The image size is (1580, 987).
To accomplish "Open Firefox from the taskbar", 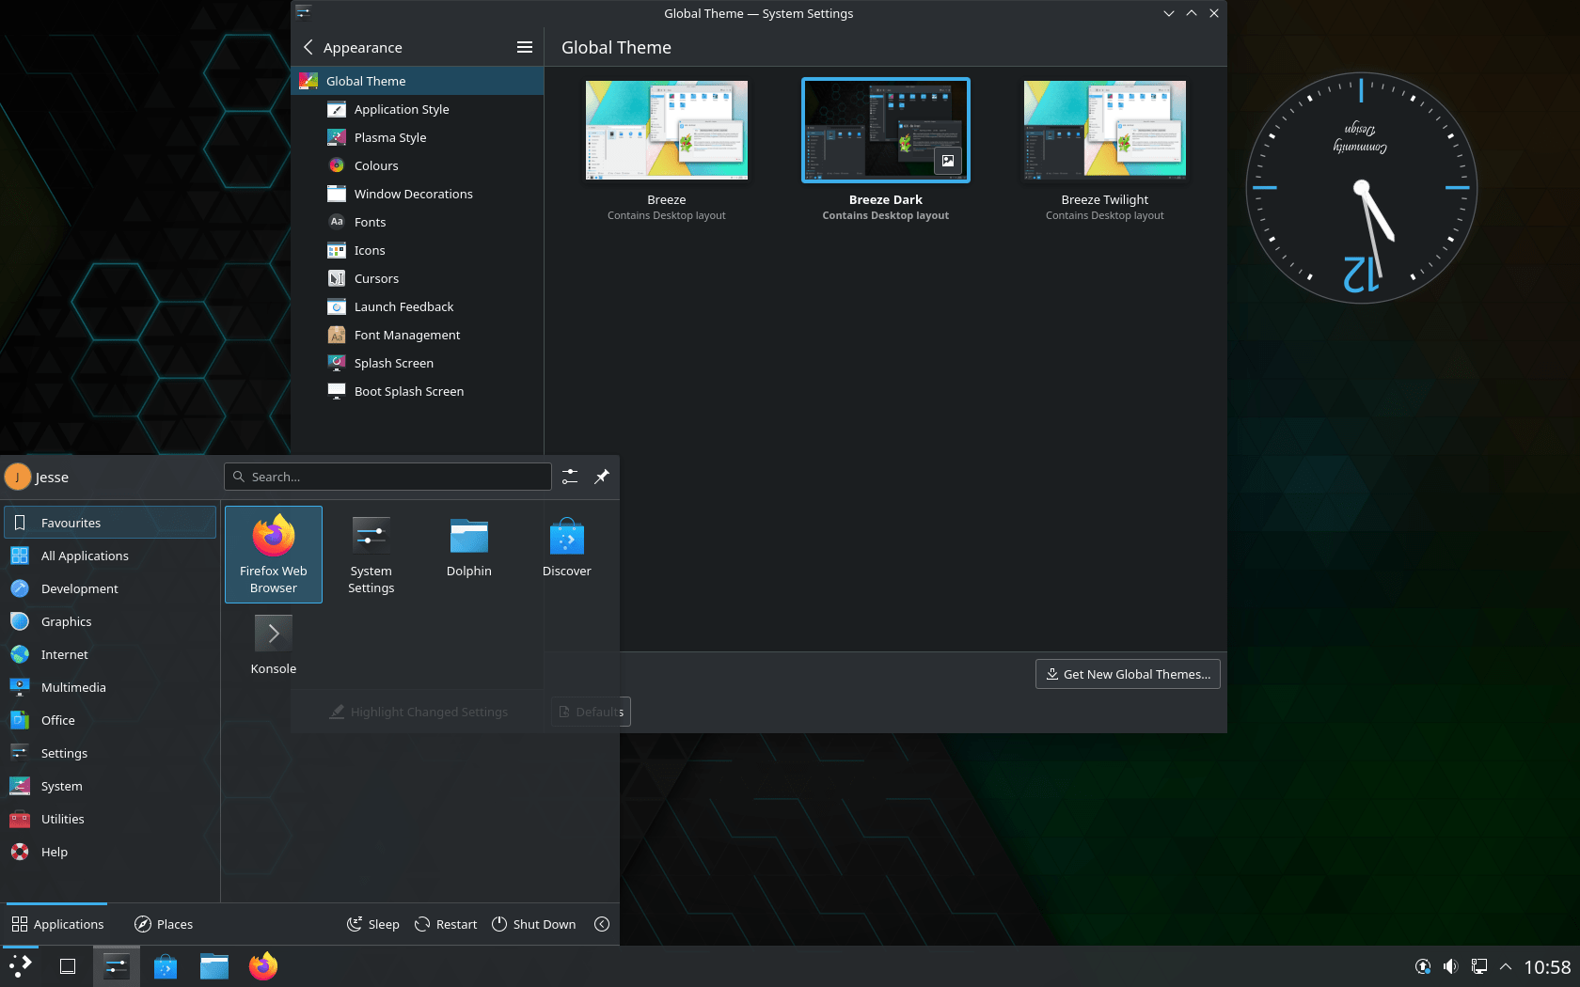I will [263, 966].
